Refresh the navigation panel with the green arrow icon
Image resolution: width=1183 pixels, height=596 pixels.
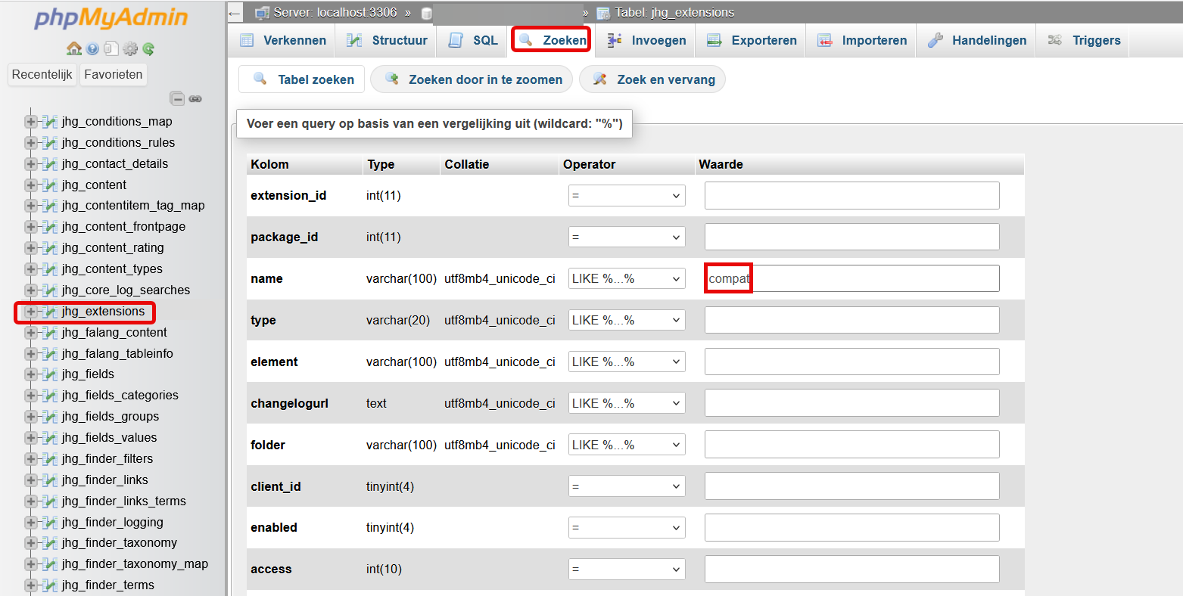(x=149, y=48)
